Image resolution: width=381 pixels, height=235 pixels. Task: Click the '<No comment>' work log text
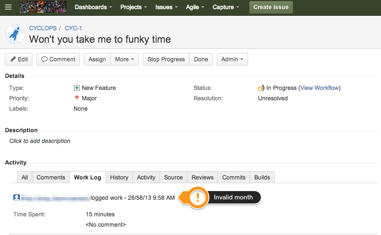click(x=106, y=225)
